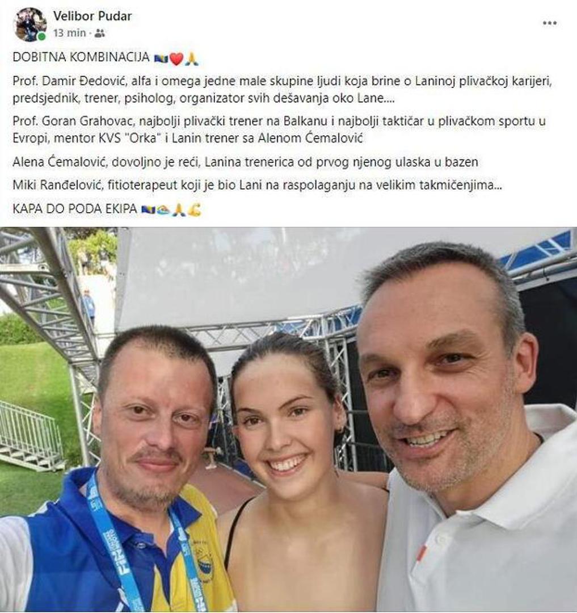
Task: Open Velibor Pudar's profile picture
Action: tap(30, 24)
